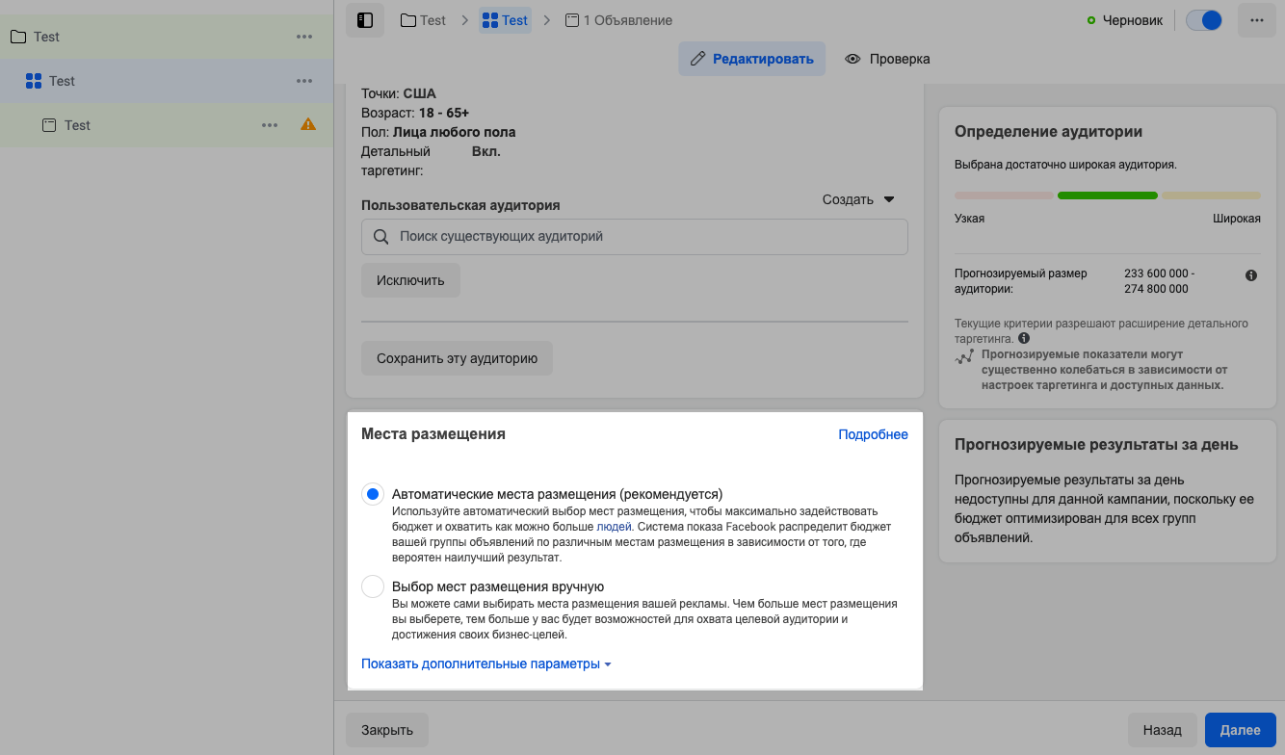Open the Создать dropdown
The width and height of the screenshot is (1285, 755).
click(857, 199)
